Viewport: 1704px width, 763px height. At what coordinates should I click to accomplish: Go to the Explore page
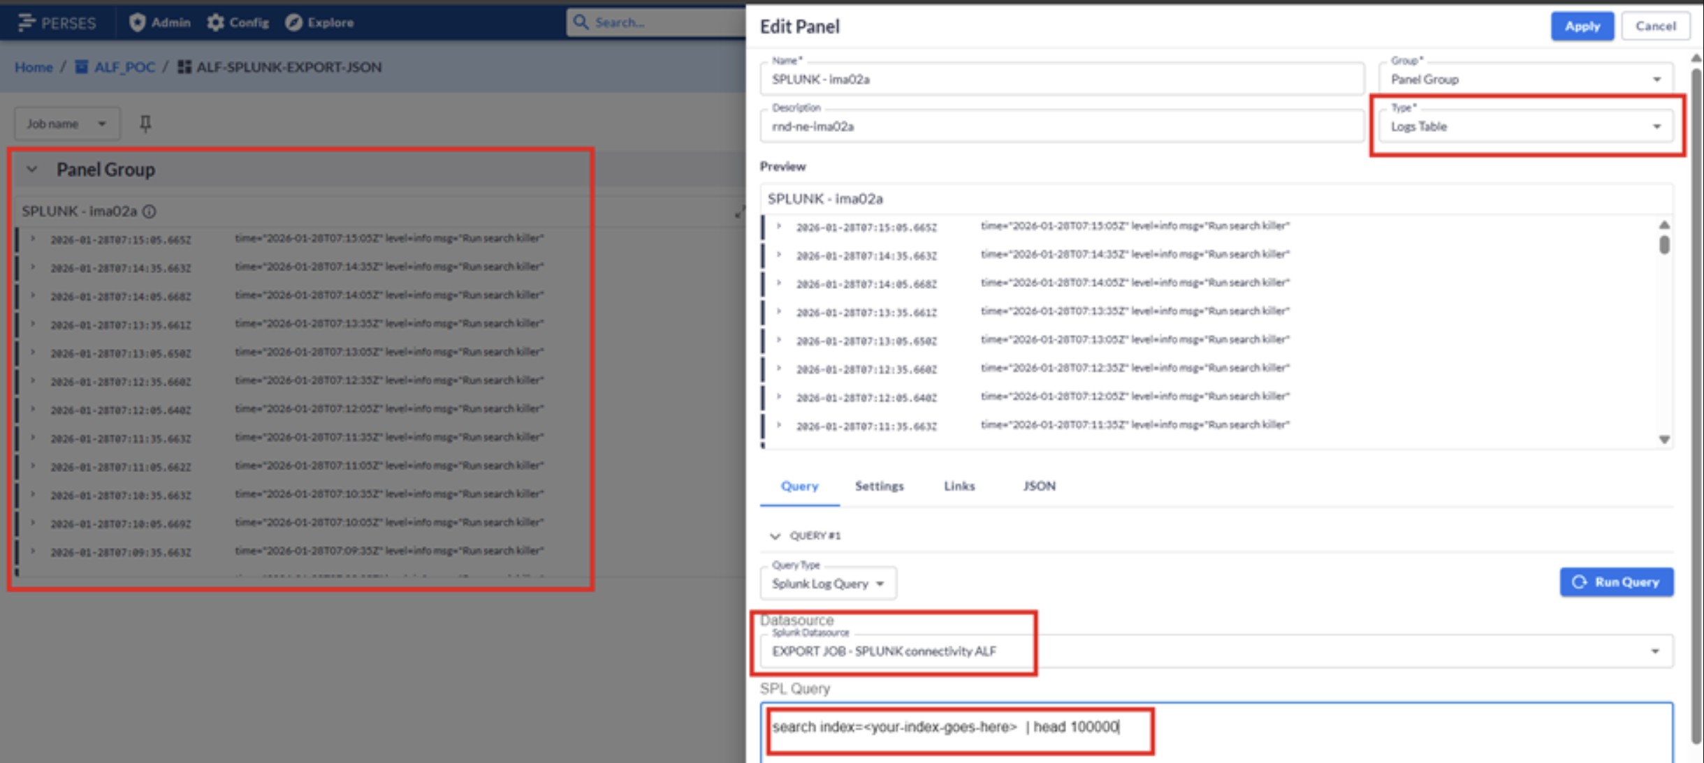[319, 23]
